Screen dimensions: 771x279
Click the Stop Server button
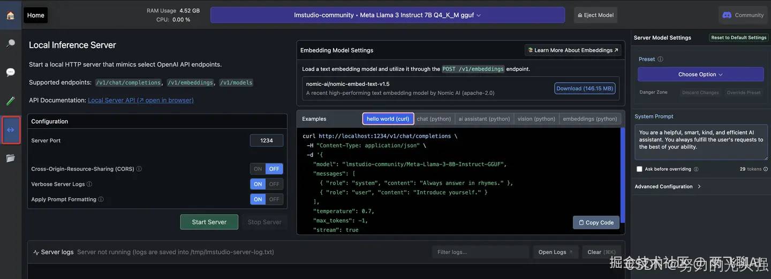(x=264, y=222)
